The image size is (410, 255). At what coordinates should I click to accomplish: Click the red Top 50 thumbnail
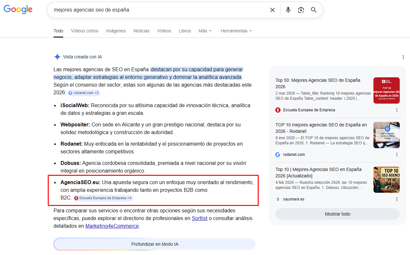pos(387,90)
